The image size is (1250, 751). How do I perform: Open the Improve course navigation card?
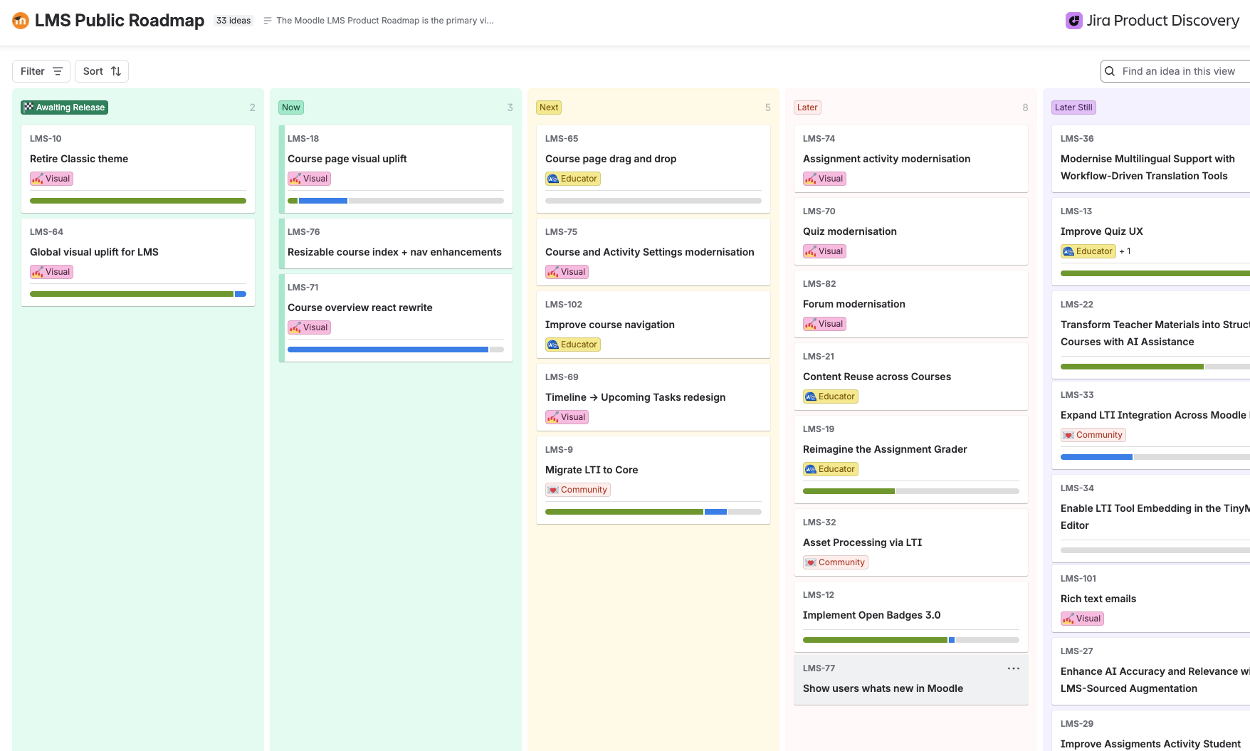click(653, 324)
